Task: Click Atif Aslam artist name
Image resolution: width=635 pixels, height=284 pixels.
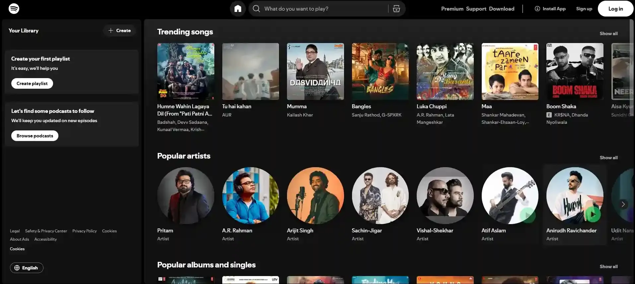Action: point(493,230)
